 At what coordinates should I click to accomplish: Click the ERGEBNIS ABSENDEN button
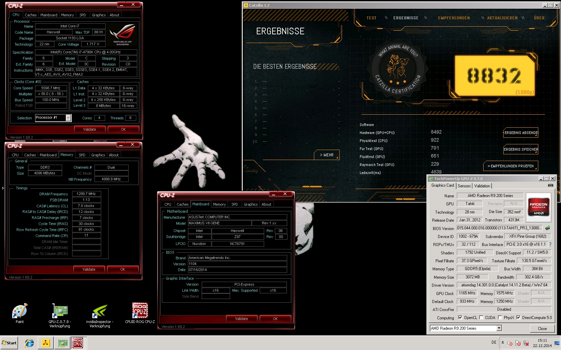tap(521, 133)
